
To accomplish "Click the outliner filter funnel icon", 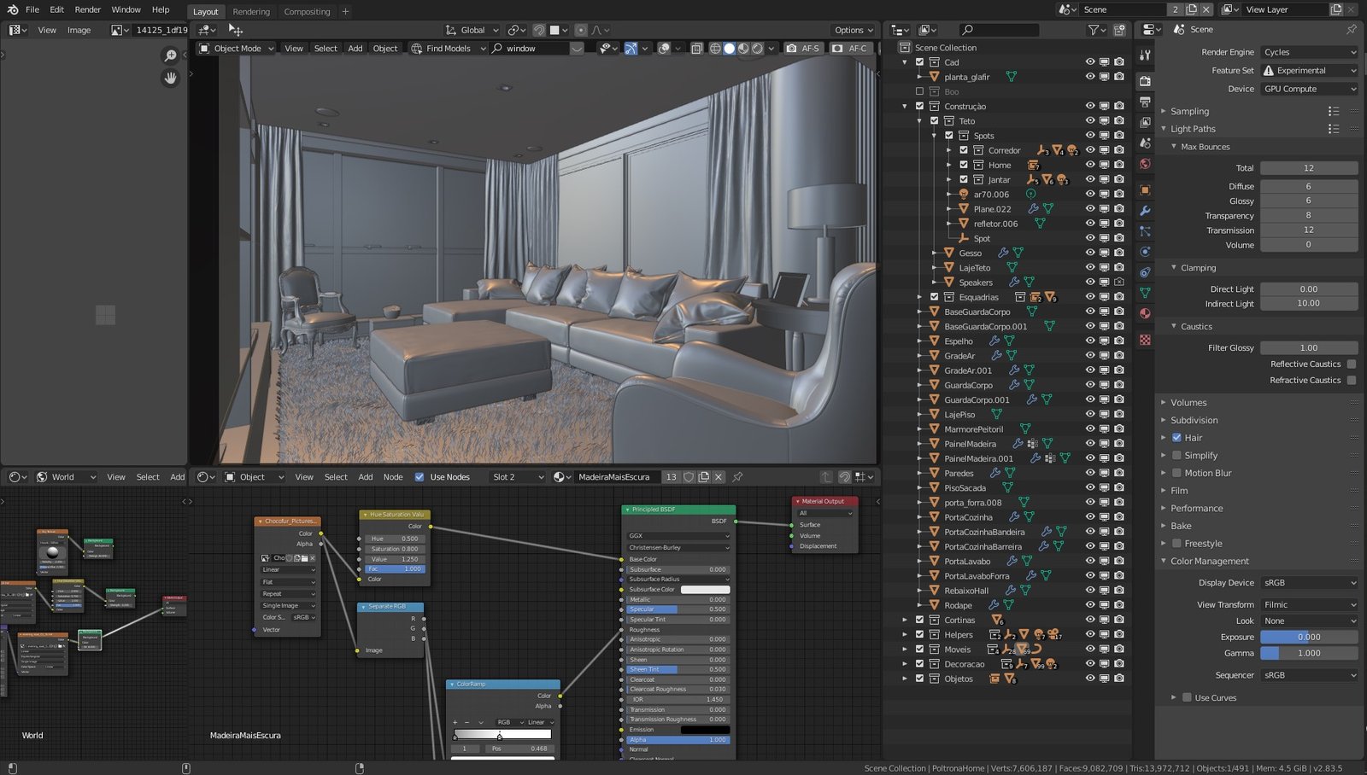I will coord(1093,30).
